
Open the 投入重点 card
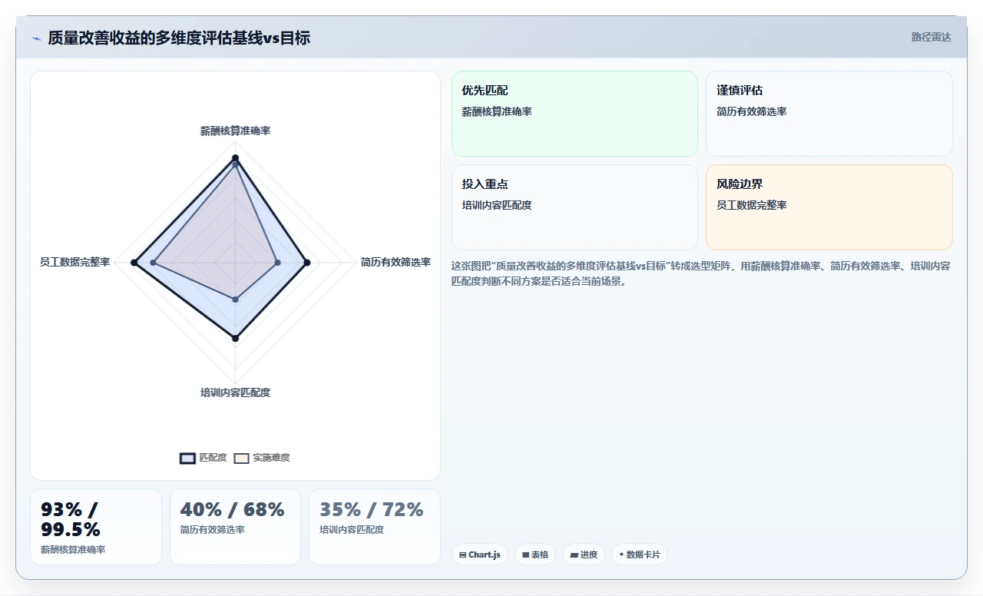click(x=574, y=207)
